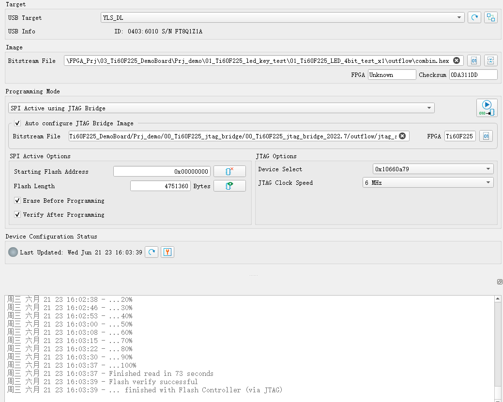Toggle Auto configure JTAG Bridge Image

[18, 123]
